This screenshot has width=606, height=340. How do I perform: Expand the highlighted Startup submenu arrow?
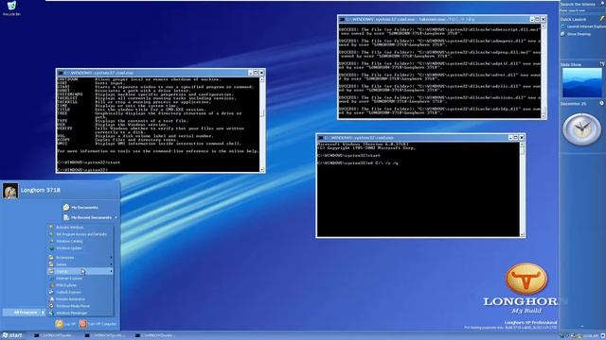point(112,271)
